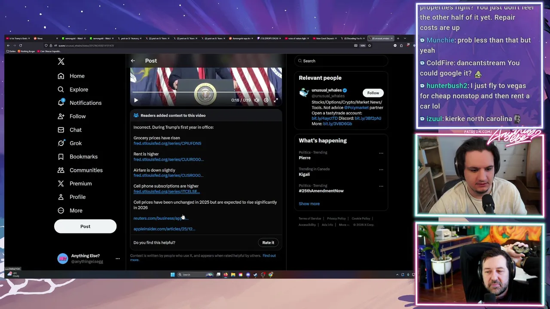
Task: Open Steam from the taskbar
Action: click(x=255, y=275)
